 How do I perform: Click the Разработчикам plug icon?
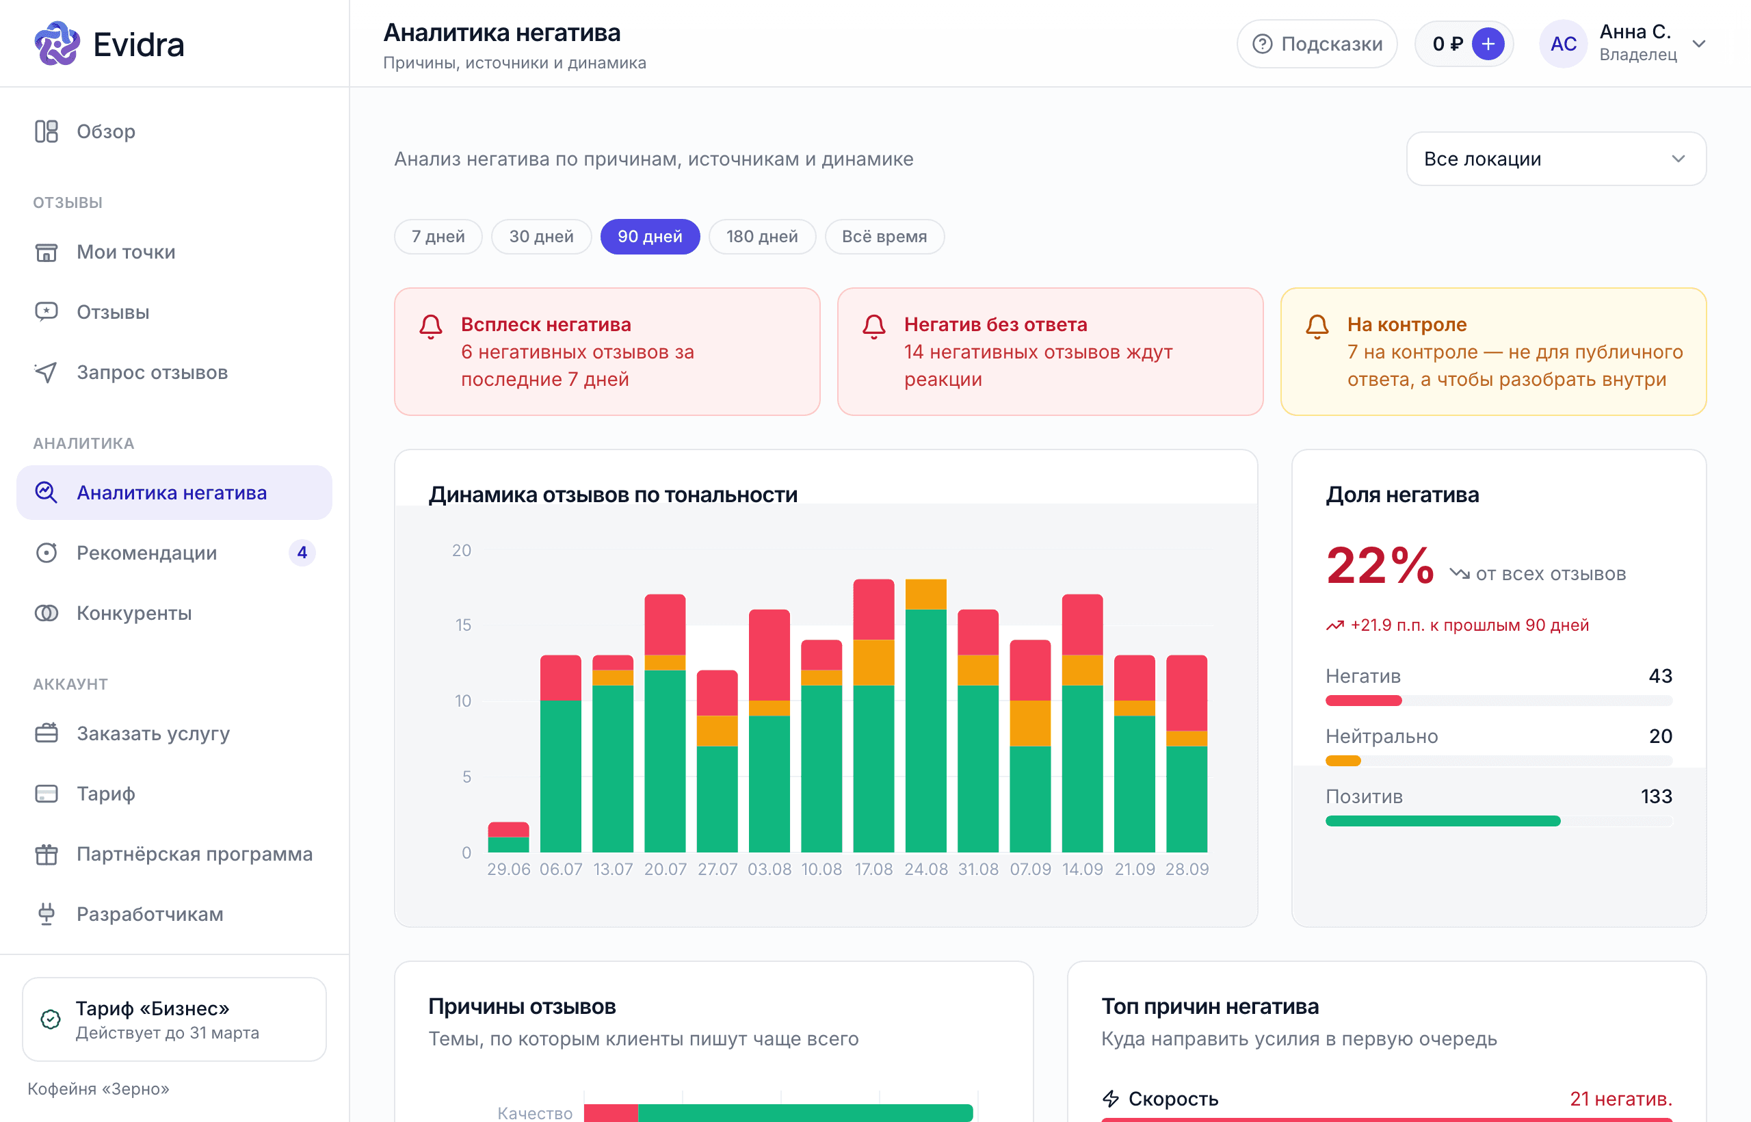pos(47,913)
